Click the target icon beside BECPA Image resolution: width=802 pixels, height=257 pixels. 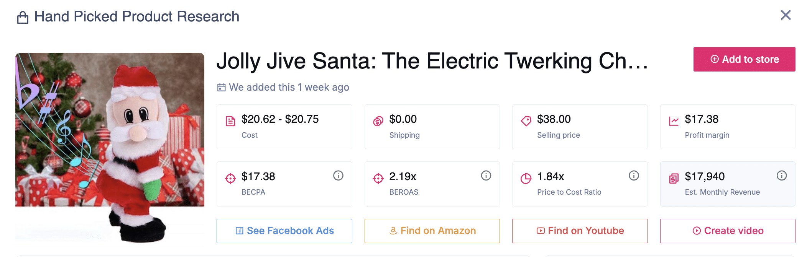[x=230, y=178]
